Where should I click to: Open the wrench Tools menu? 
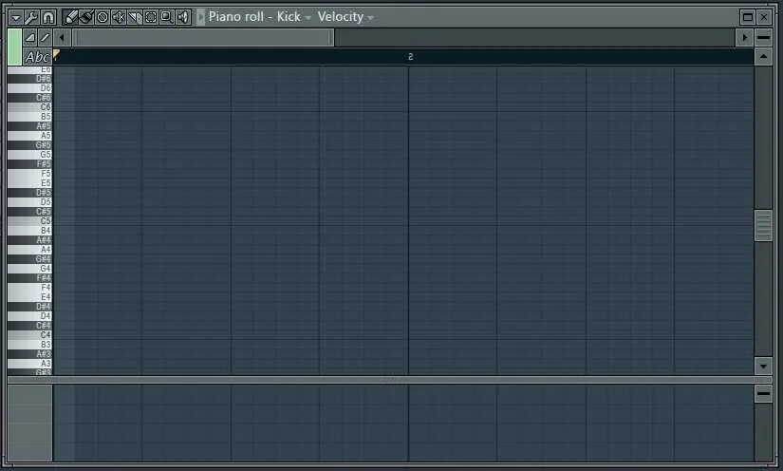click(x=31, y=17)
